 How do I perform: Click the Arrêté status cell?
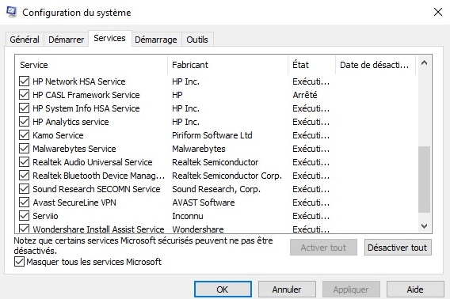pos(305,95)
